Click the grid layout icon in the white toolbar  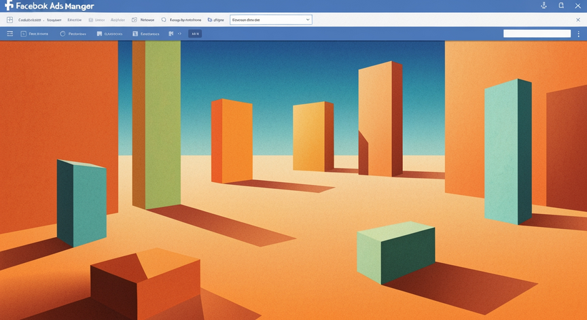coord(10,20)
